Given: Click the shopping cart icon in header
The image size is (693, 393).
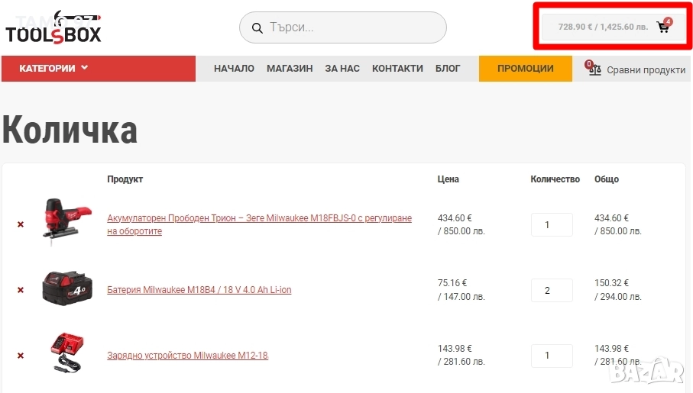Looking at the screenshot, I should pyautogui.click(x=662, y=27).
